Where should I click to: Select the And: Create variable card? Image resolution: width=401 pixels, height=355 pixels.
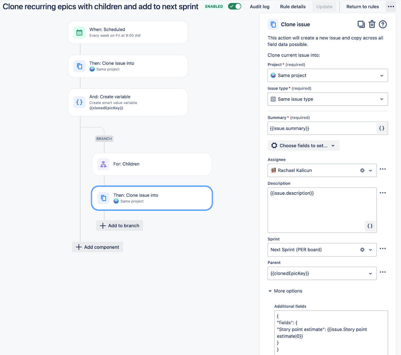tap(128, 102)
